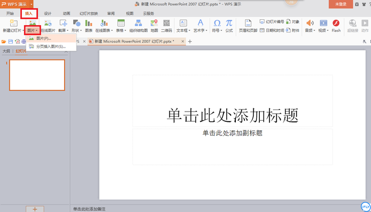Open a new document tab with plus
This screenshot has height=212, width=371.
190,41
